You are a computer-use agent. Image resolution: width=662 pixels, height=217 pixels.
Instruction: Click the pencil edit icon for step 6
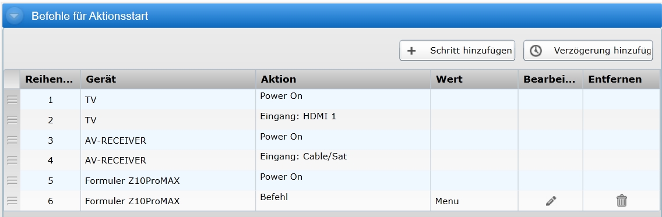pyautogui.click(x=551, y=201)
